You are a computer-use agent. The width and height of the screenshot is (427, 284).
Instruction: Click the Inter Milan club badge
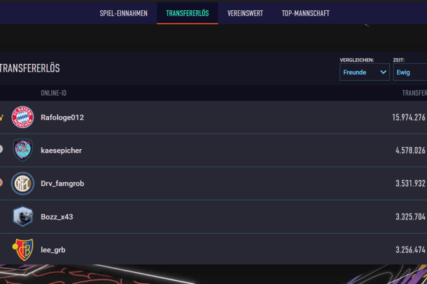(x=23, y=183)
